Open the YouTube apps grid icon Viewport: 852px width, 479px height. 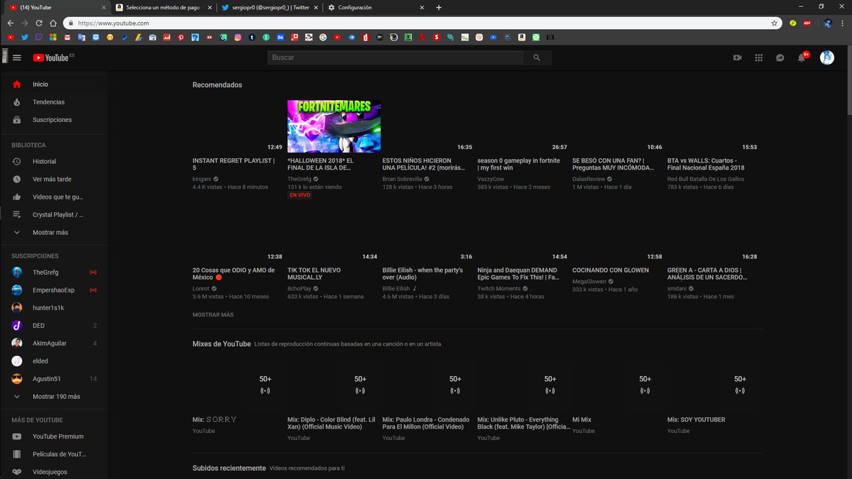point(758,57)
